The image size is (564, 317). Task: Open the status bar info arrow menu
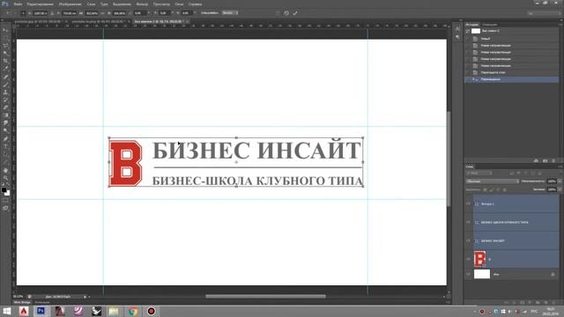click(x=85, y=297)
